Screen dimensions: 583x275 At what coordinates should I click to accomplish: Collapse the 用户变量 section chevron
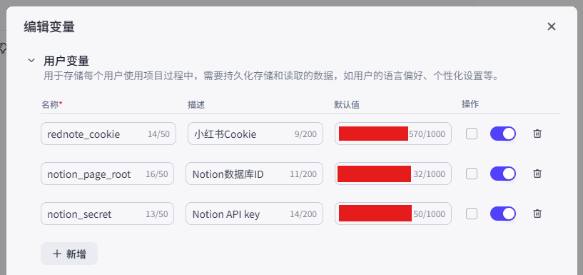pyautogui.click(x=31, y=60)
